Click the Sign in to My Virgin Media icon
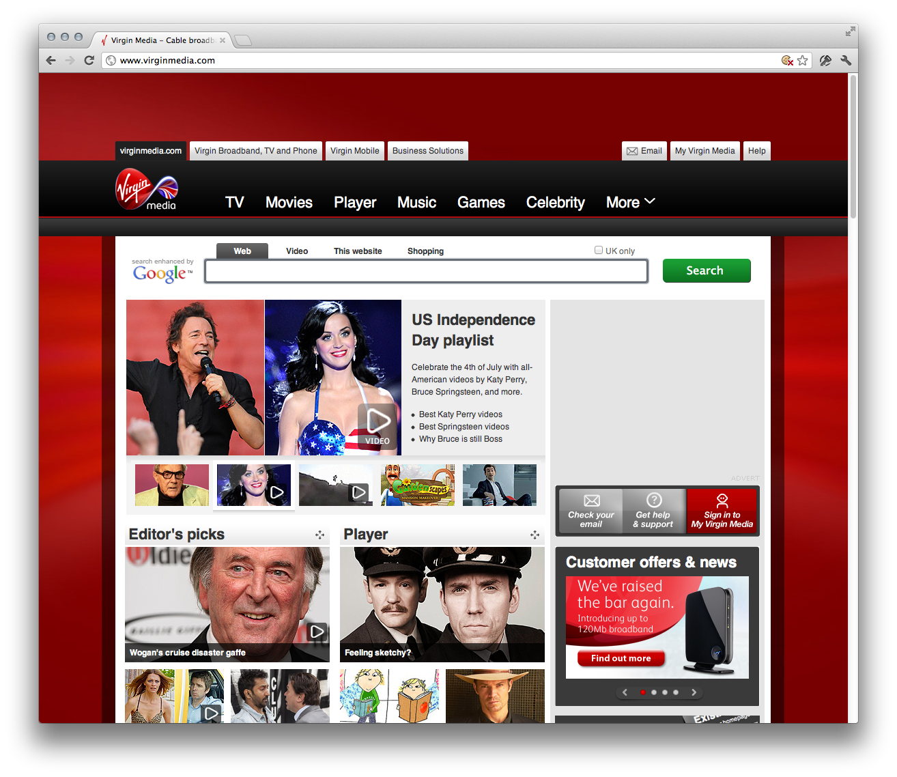The image size is (897, 777). 722,500
